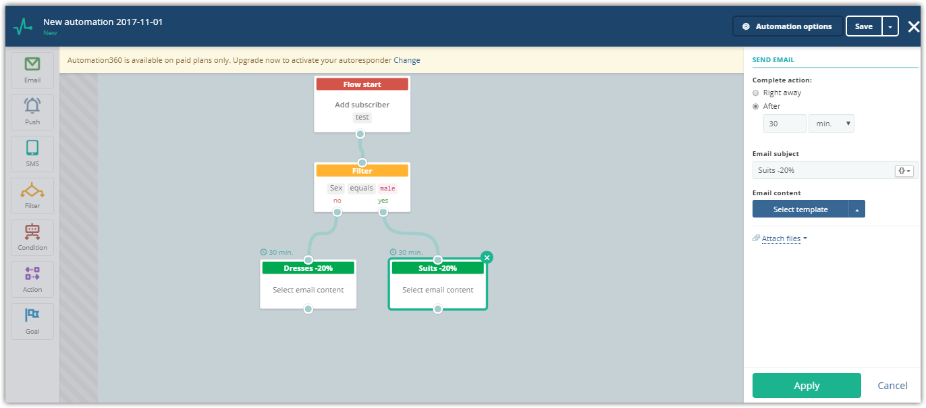The width and height of the screenshot is (926, 408).
Task: Select the Filter element in sidebar
Action: (x=32, y=195)
